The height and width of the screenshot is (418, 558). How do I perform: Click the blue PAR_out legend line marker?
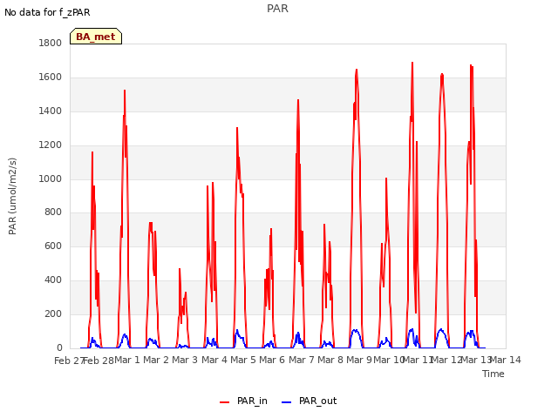[x=287, y=402]
